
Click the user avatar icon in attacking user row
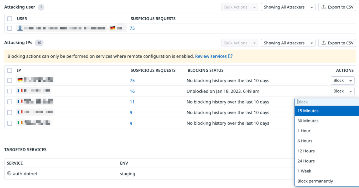click(x=20, y=28)
